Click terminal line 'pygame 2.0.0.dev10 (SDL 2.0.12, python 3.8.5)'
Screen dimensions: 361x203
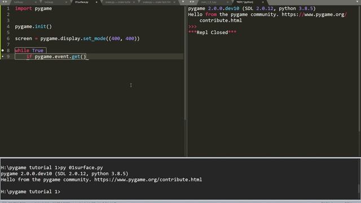coord(64,174)
